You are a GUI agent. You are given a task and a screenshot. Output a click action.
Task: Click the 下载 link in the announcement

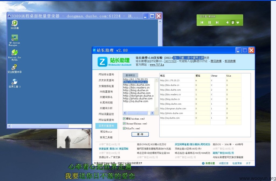(181, 58)
